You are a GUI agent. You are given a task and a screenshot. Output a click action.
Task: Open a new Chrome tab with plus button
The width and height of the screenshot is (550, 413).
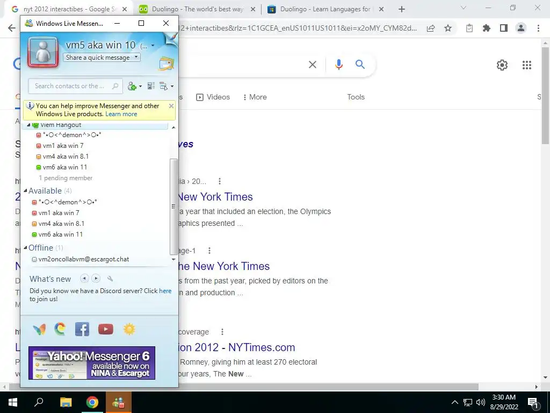tap(402, 9)
